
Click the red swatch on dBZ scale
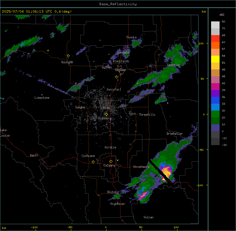tap(215, 38)
